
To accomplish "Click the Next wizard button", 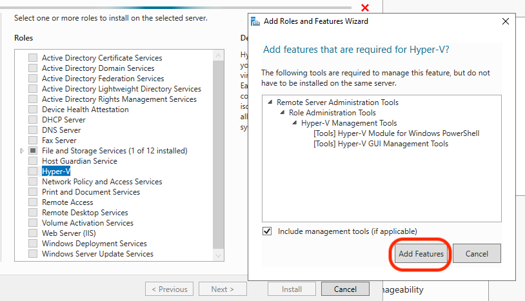I will click(x=223, y=289).
